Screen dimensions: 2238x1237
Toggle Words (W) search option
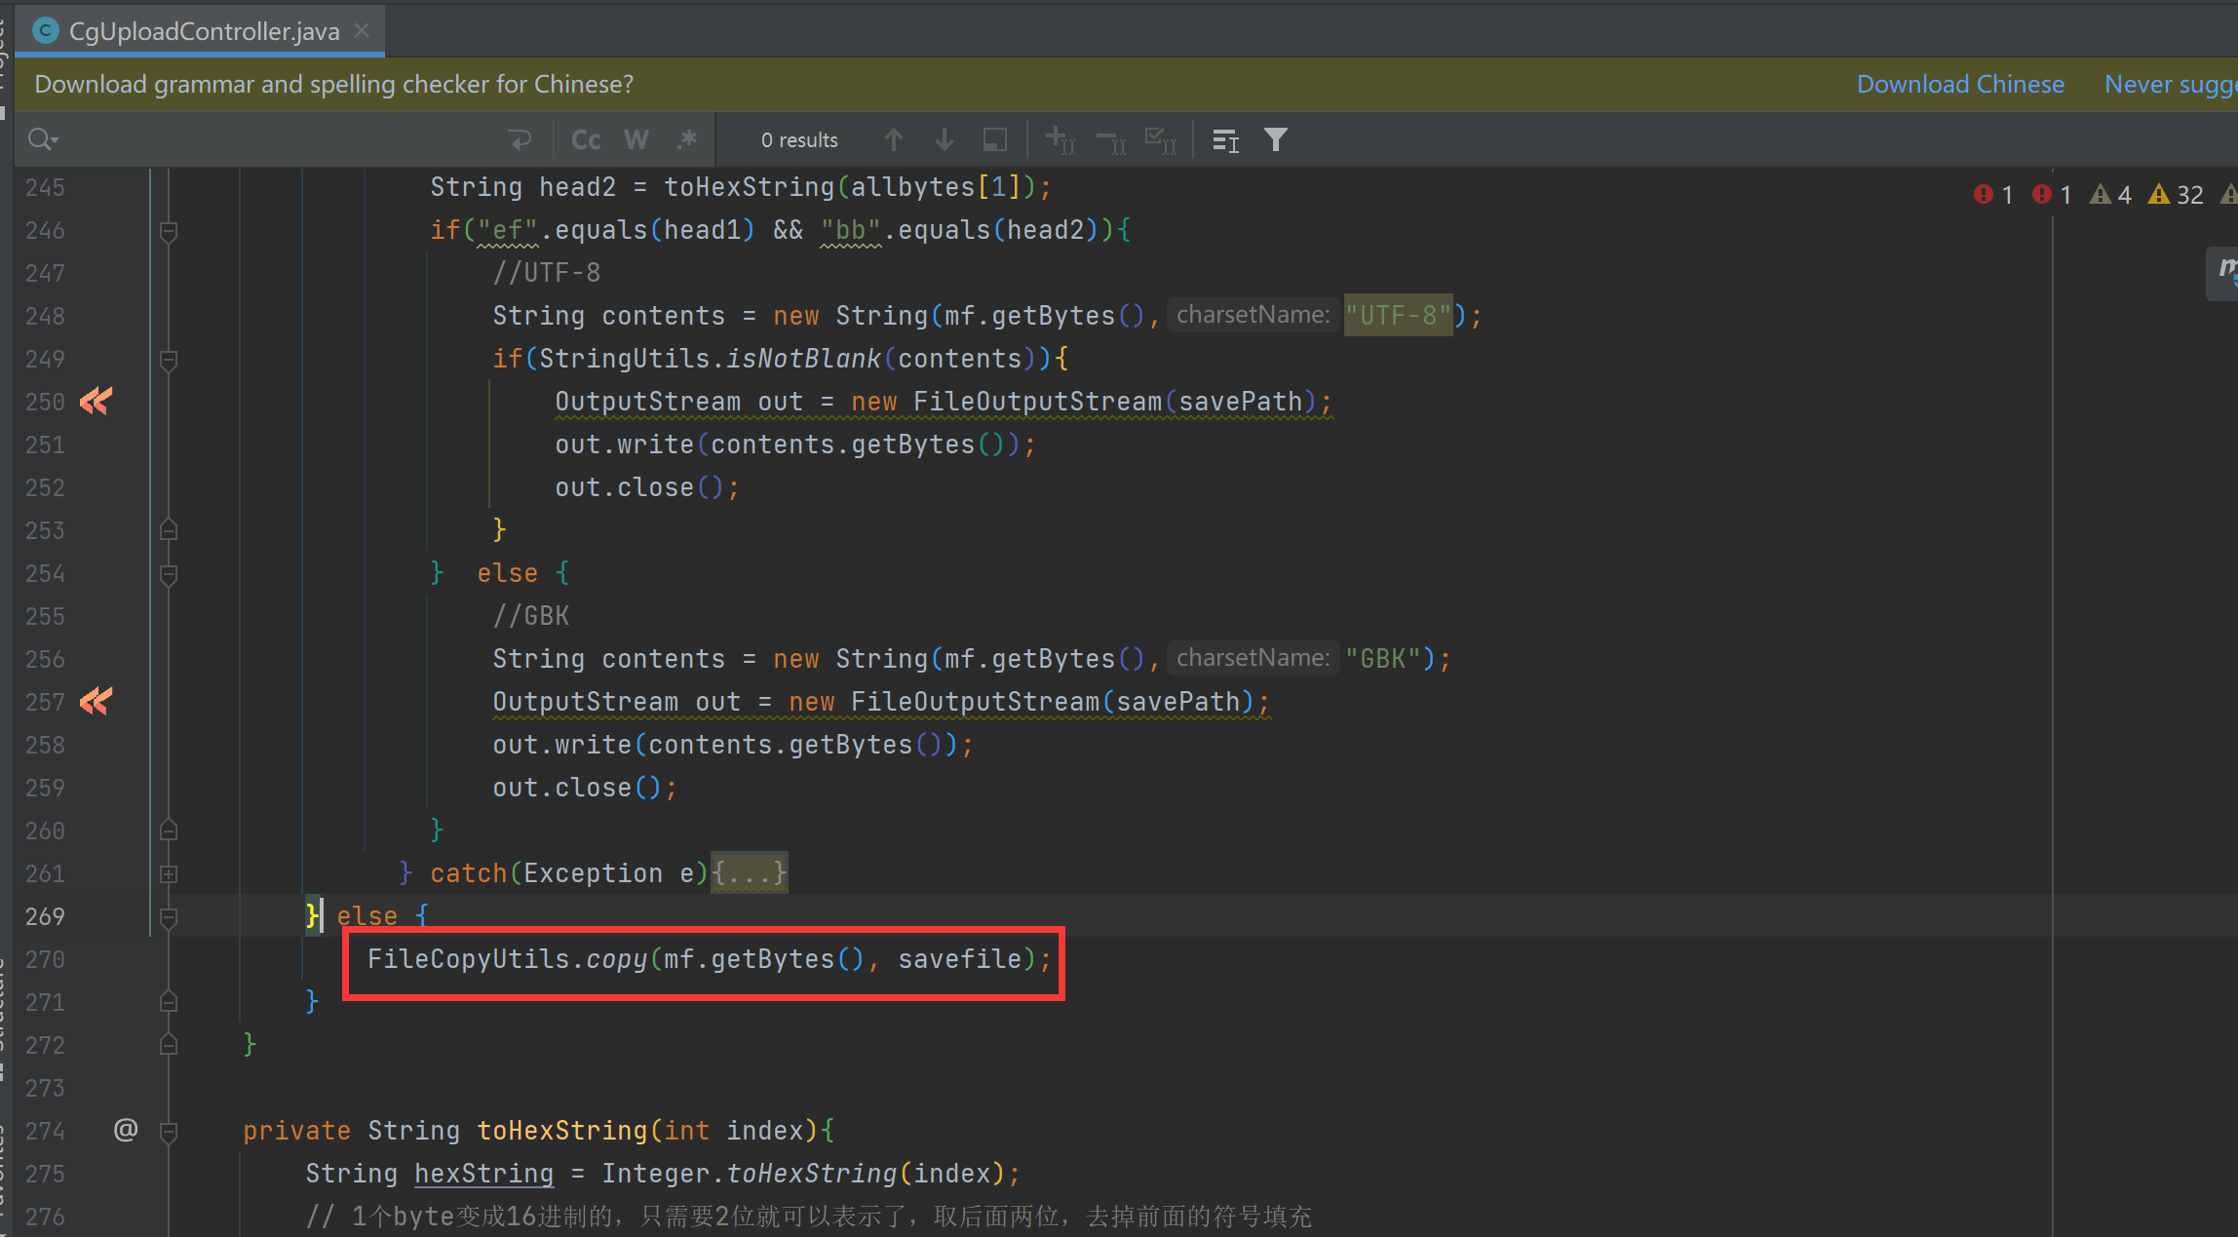[x=637, y=140]
